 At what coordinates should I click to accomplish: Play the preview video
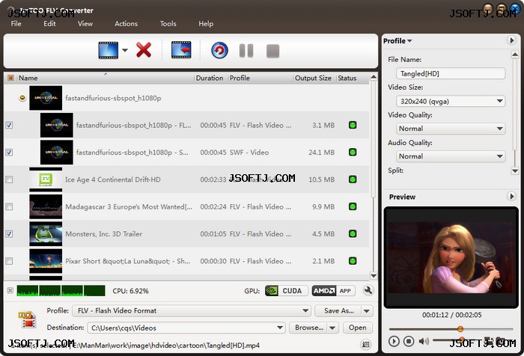click(394, 341)
